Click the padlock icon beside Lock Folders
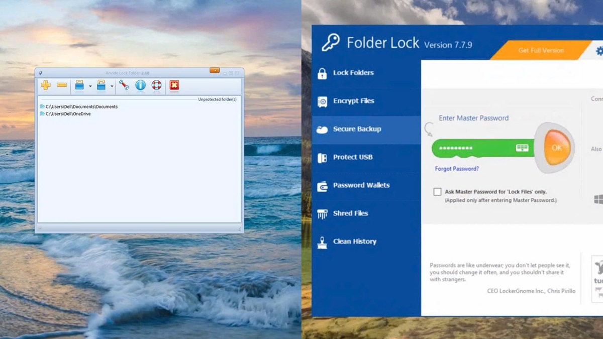This screenshot has height=339, width=603. (x=322, y=73)
